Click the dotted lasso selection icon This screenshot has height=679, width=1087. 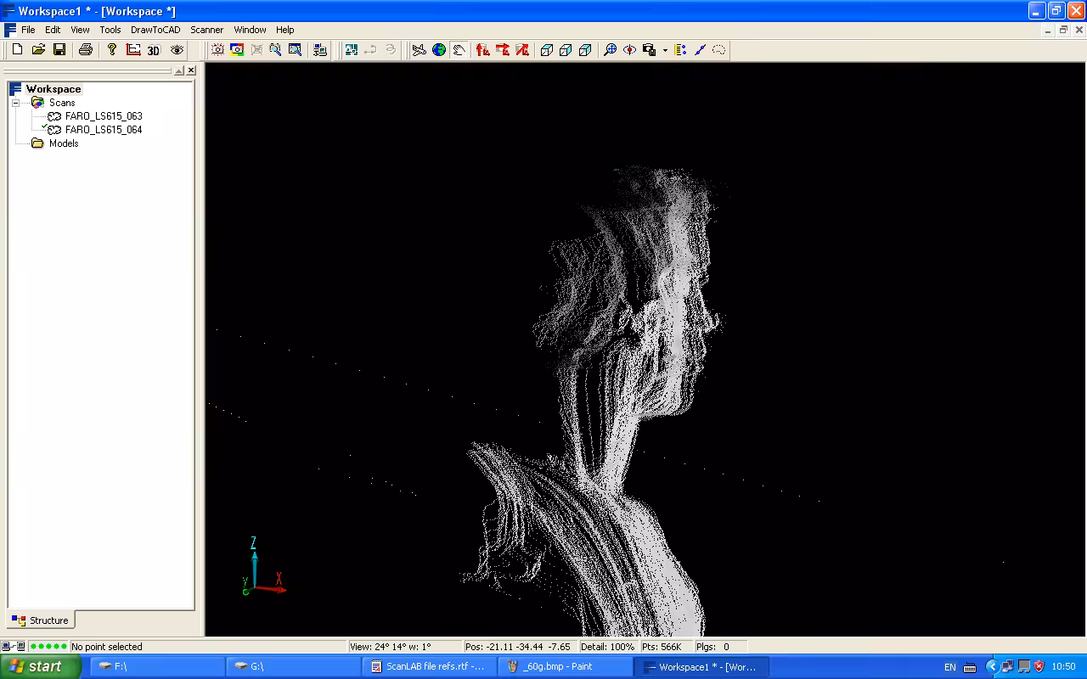click(719, 50)
